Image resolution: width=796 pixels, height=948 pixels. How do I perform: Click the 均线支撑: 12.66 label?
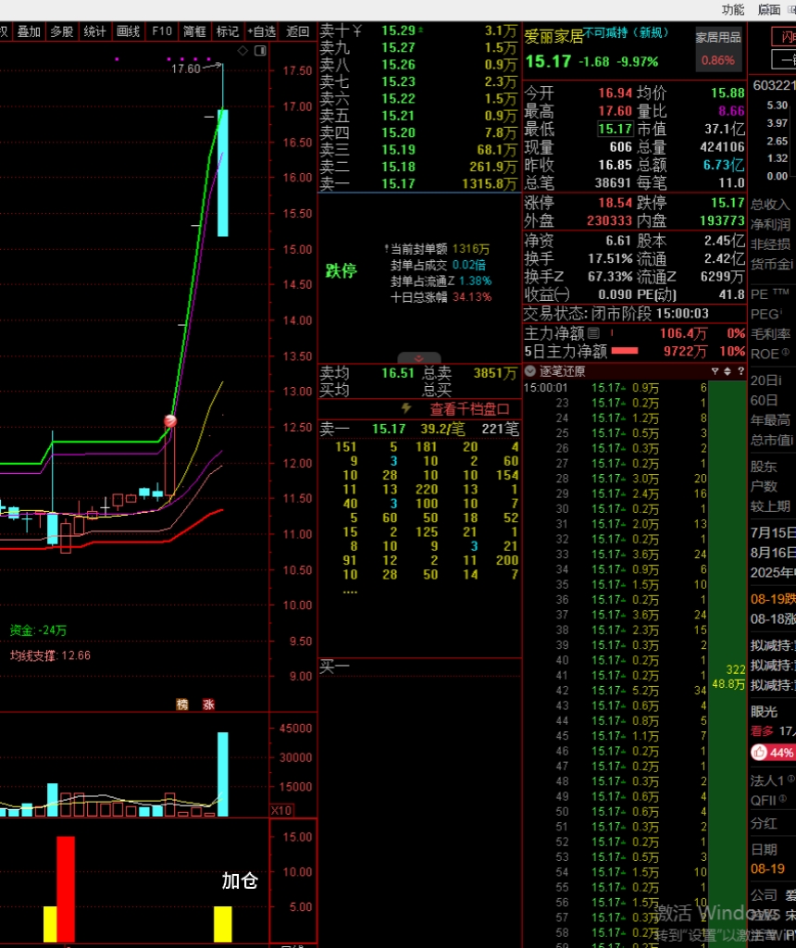pyautogui.click(x=50, y=655)
